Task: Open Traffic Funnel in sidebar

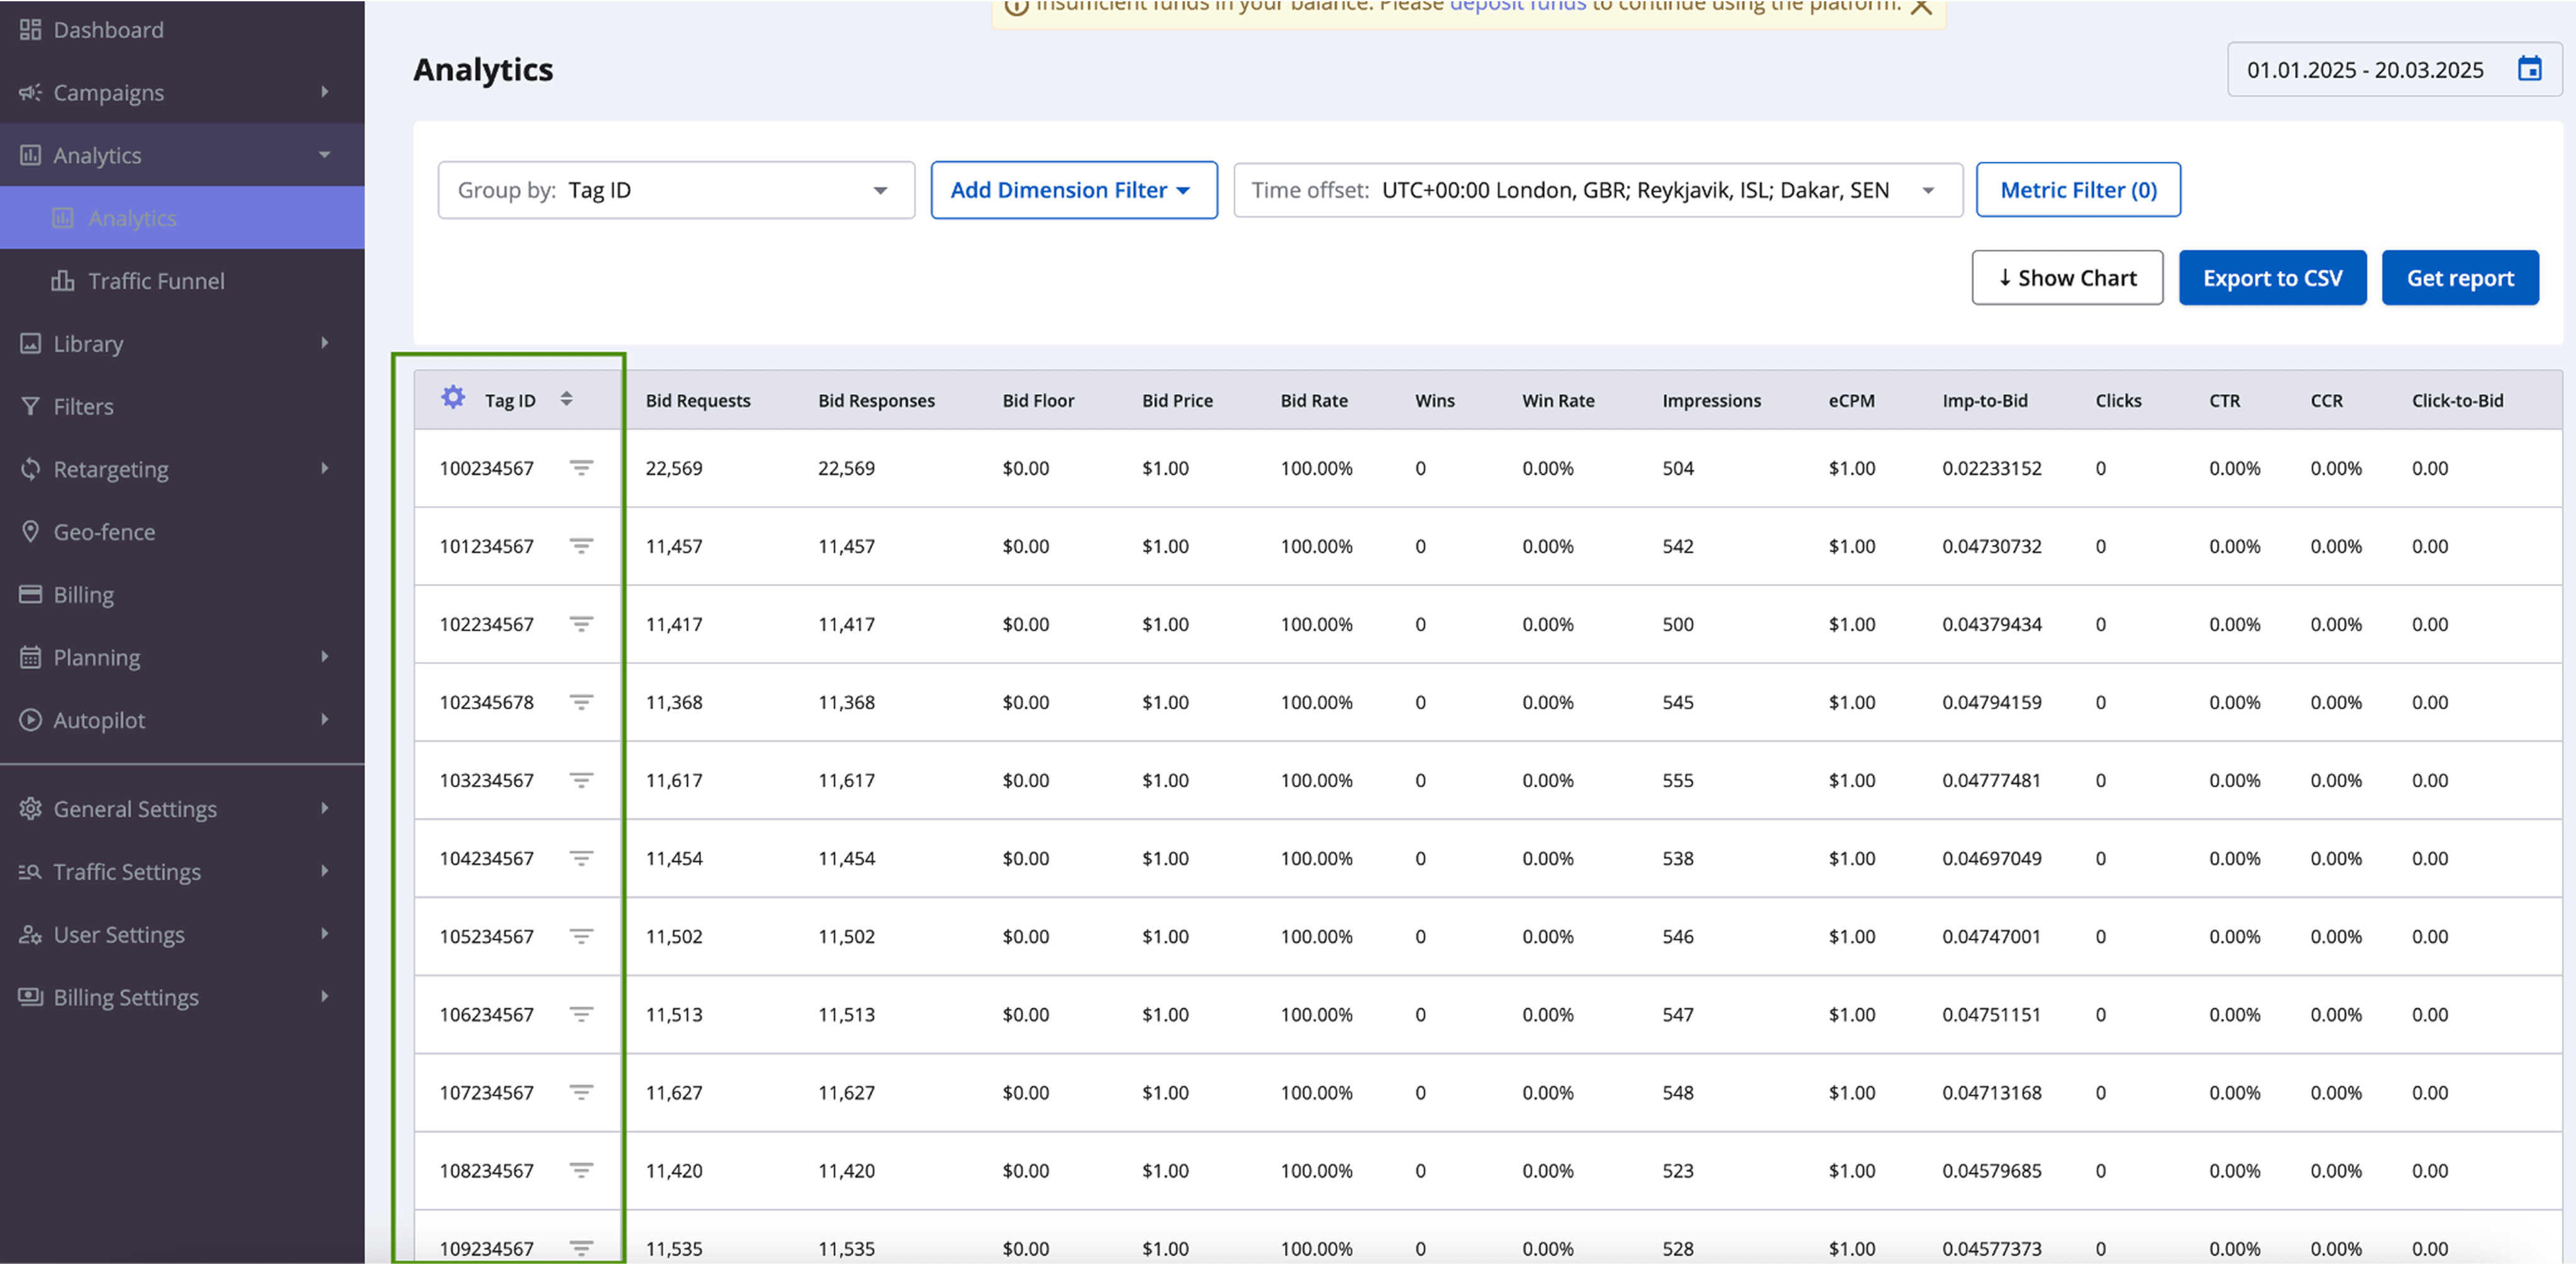Action: 182,280
